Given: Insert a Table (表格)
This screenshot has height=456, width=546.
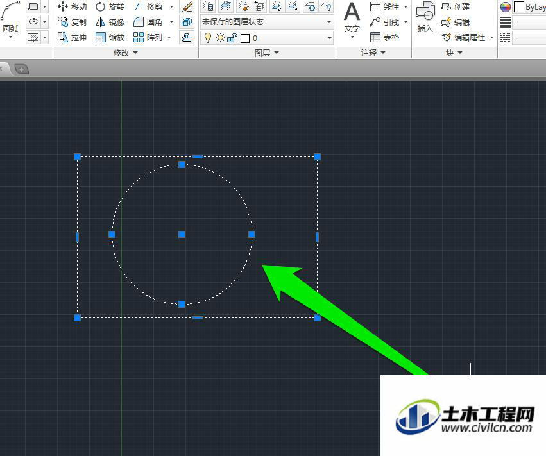Looking at the screenshot, I should 385,37.
